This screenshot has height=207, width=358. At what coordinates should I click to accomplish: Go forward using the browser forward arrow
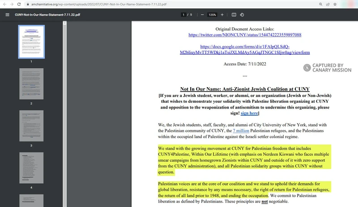coord(12,4)
